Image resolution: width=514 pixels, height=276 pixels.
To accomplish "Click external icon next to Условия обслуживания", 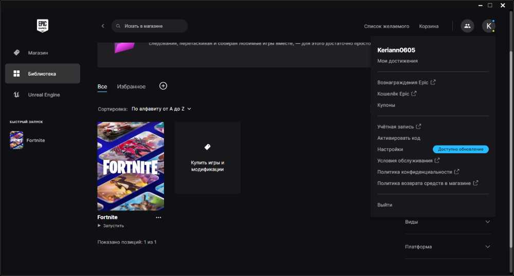I will [x=437, y=160].
